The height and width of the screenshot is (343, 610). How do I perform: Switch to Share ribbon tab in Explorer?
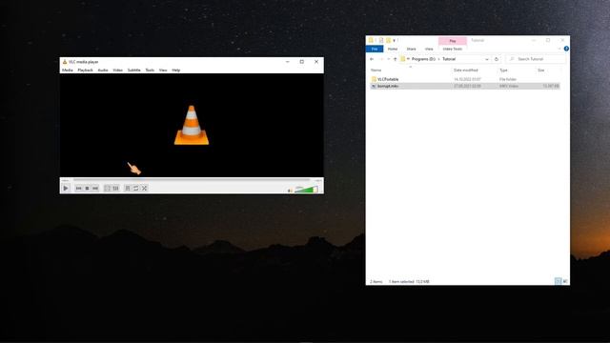(x=411, y=49)
